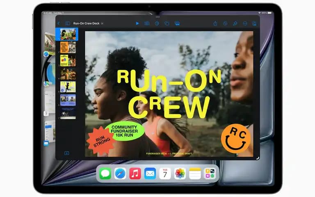
Task: Select the red "RUN STRONG" starburst badge
Action: point(101,141)
